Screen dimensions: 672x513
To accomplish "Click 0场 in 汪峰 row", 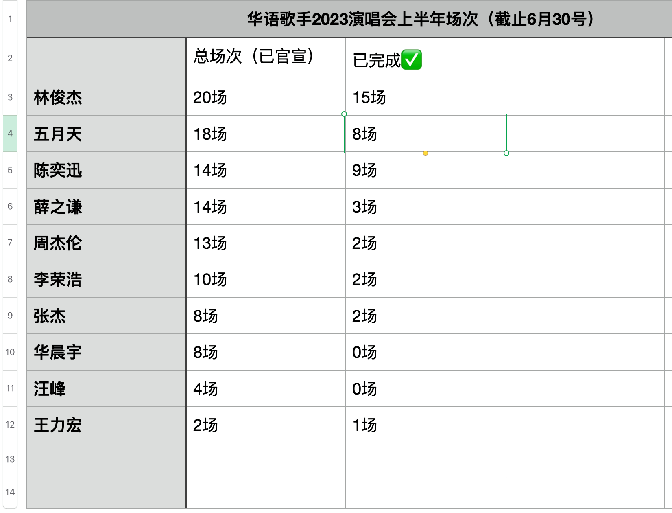I will tap(425, 388).
